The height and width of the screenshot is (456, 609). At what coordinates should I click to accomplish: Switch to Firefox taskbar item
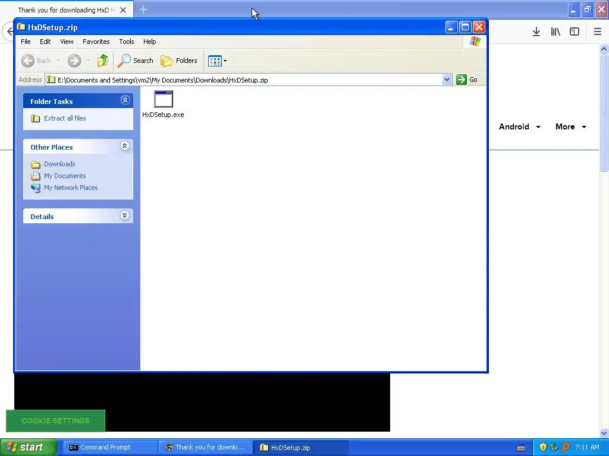pos(206,448)
